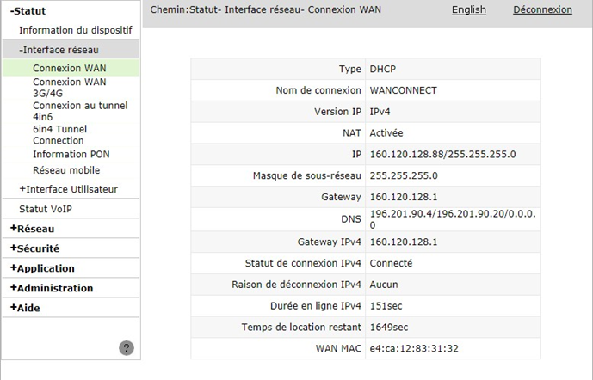Select Connexion WAN in sidebar
Viewport: 593px width, 380px height.
70,68
